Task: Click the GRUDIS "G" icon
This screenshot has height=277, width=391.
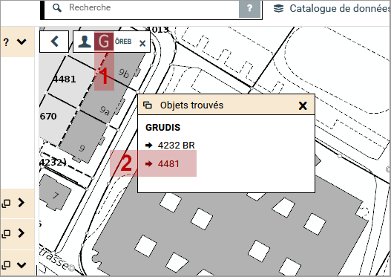Action: [x=104, y=42]
